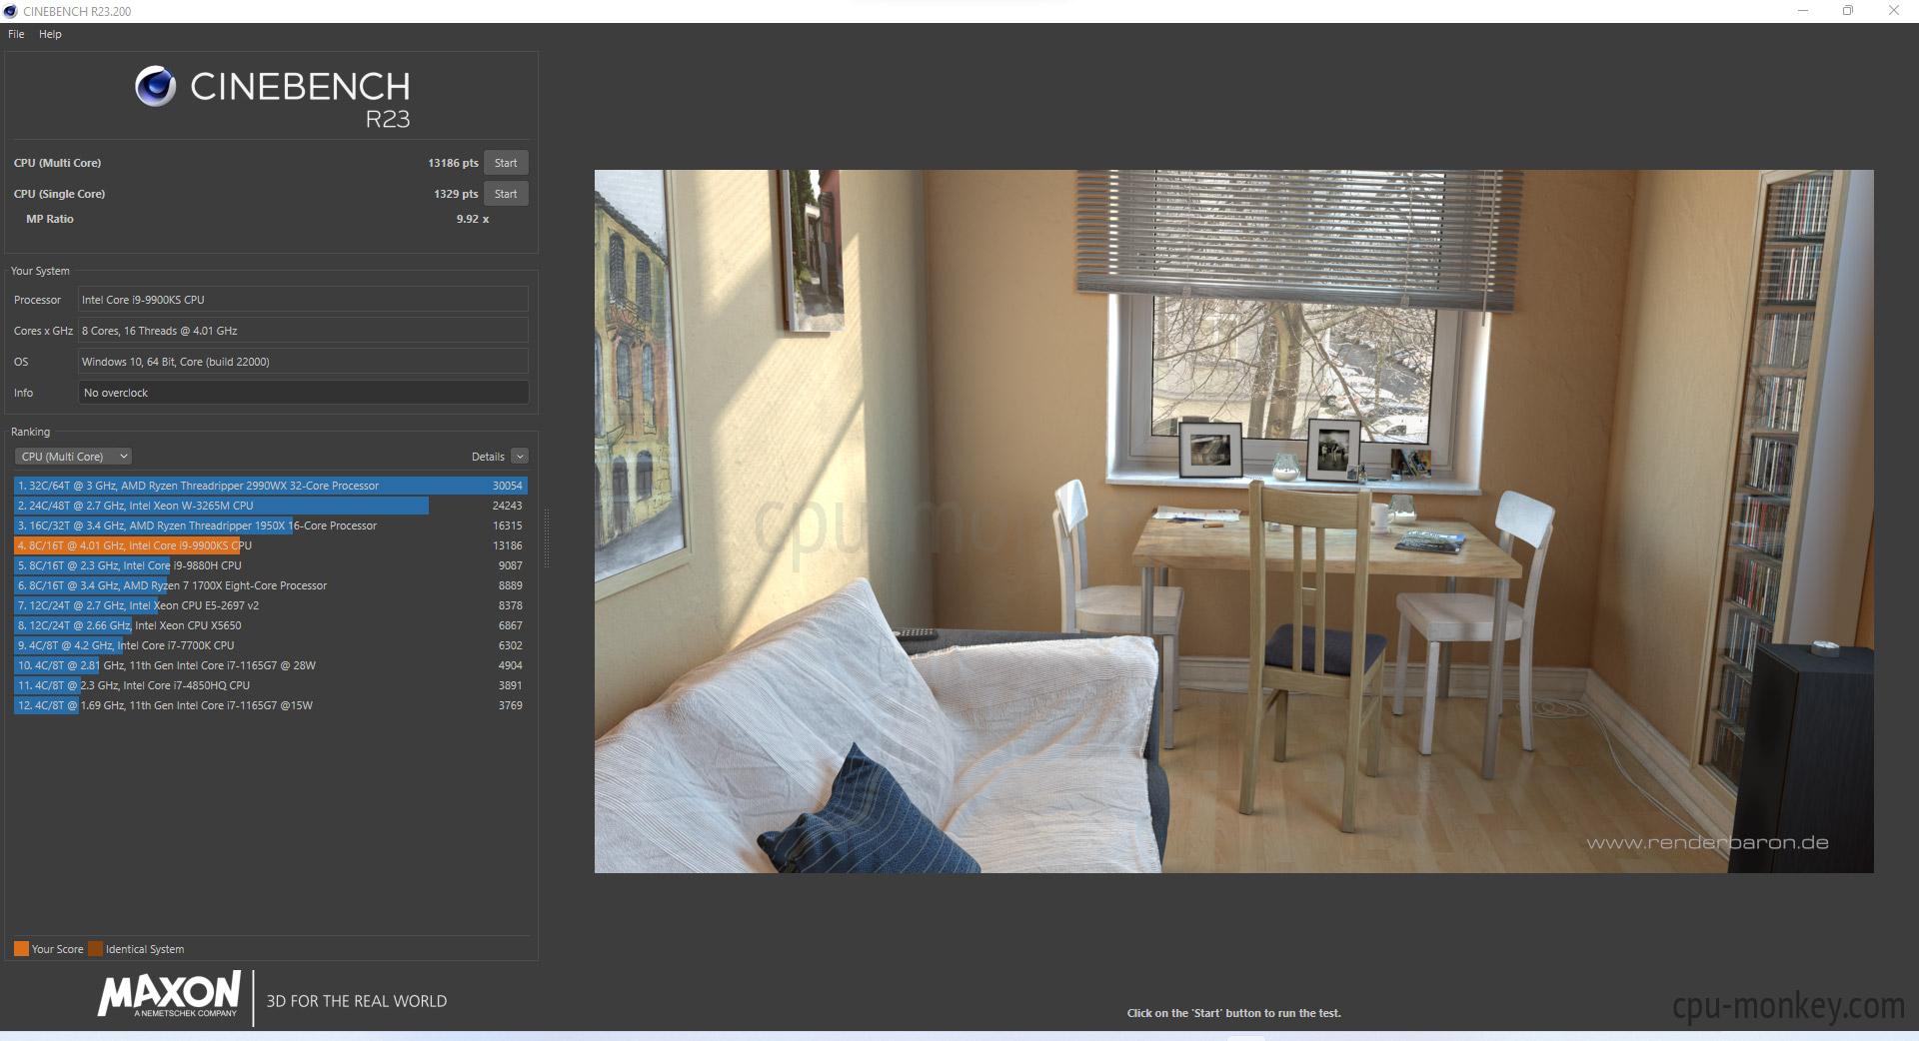Click the score 24243 in ranking
Screen dimensions: 1919x1041
(507, 506)
